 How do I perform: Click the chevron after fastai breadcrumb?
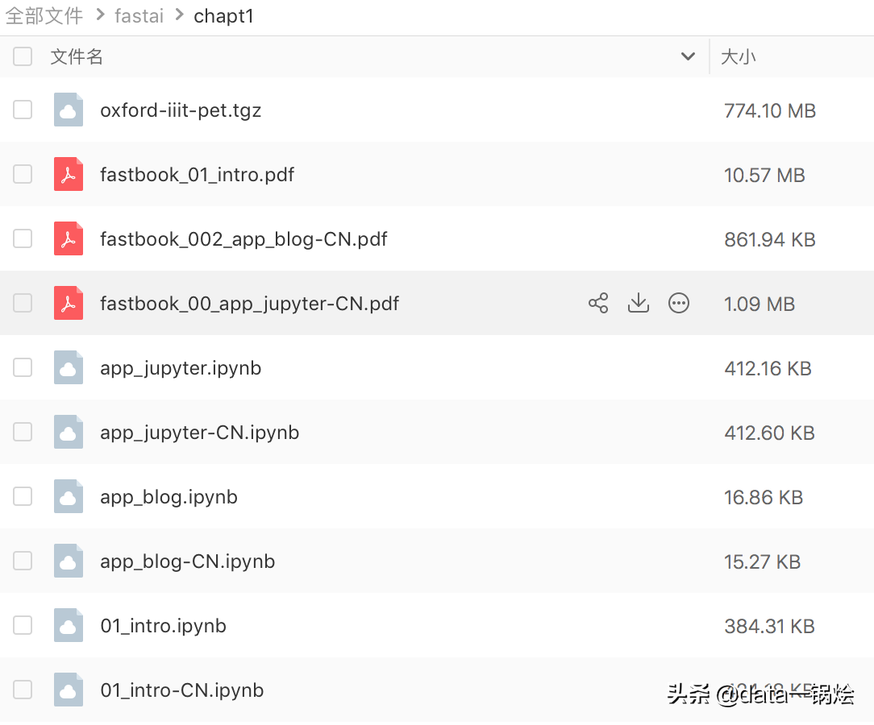click(180, 15)
